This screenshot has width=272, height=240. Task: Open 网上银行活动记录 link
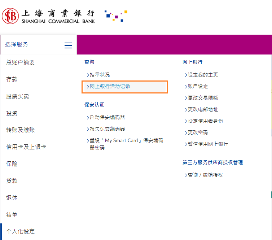click(x=110, y=86)
